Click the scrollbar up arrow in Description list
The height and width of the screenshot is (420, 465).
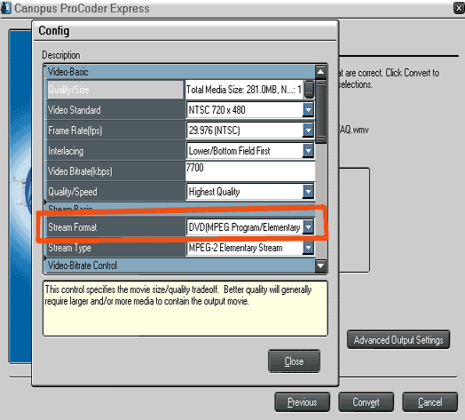click(320, 72)
